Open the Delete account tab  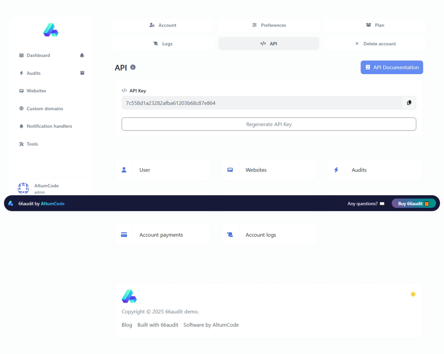pos(375,44)
